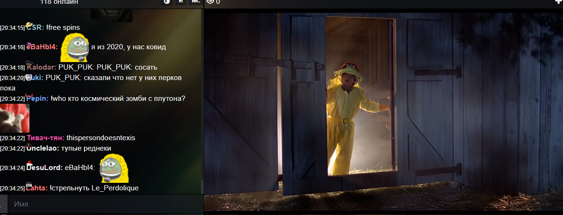Click the 'МС' button in chat header
The image size is (563, 215).
196,2
